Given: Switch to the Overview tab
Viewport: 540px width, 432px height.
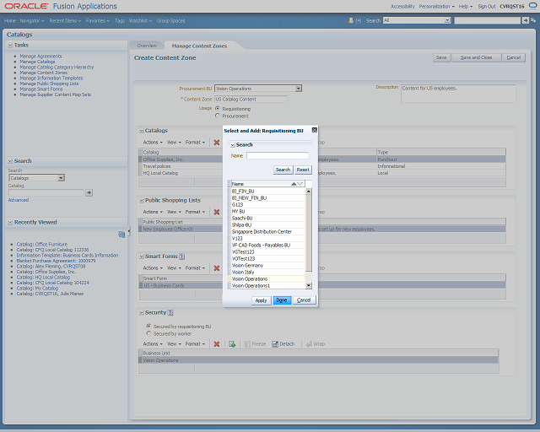Looking at the screenshot, I should 147,46.
